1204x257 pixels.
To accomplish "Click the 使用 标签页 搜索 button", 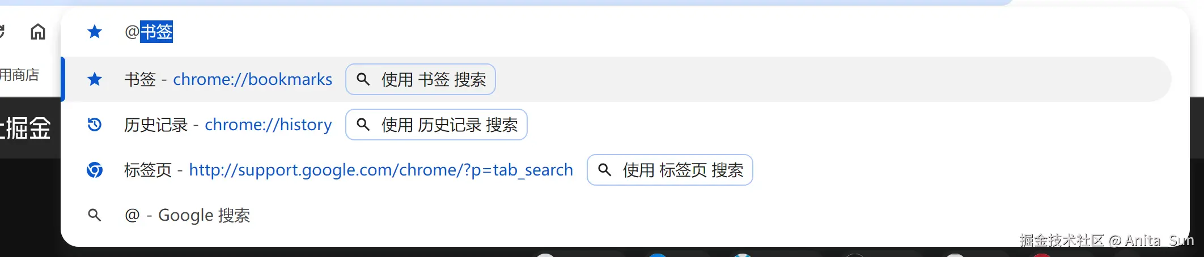I will point(670,170).
